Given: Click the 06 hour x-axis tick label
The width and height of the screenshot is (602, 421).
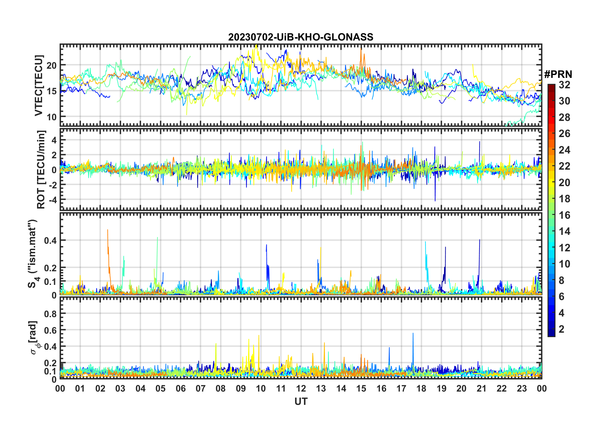Looking at the screenshot, I should [x=180, y=388].
